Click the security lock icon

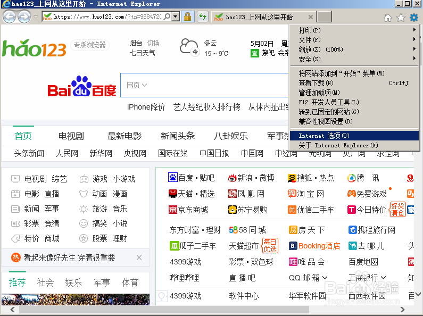tap(187, 16)
